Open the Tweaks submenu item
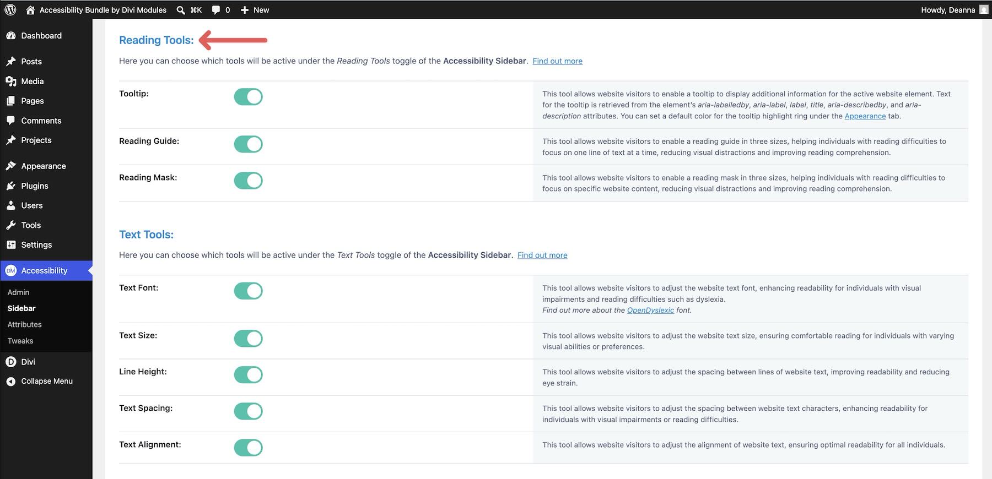Image resolution: width=992 pixels, height=479 pixels. point(20,341)
